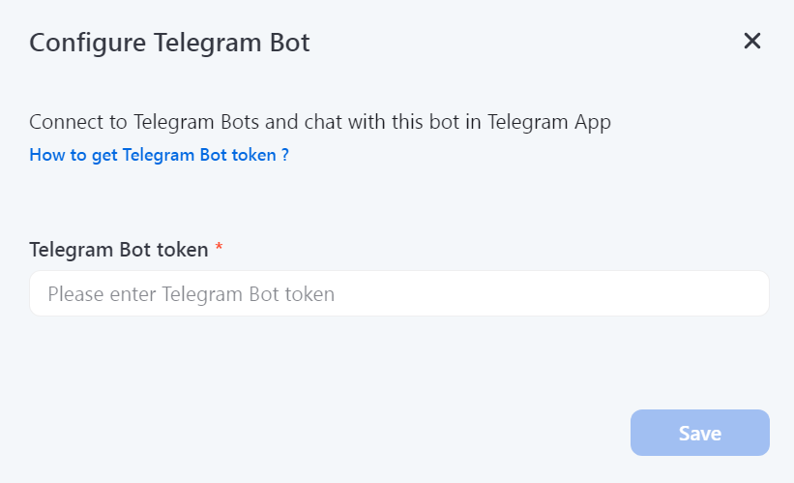Close the Configure Telegram Bot dialog

(x=752, y=41)
